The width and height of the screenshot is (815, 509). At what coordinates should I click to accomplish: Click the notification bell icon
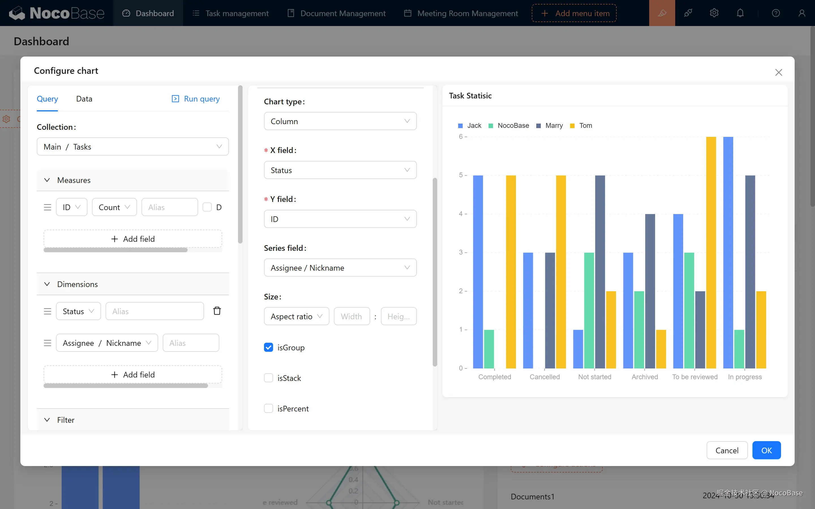point(740,13)
